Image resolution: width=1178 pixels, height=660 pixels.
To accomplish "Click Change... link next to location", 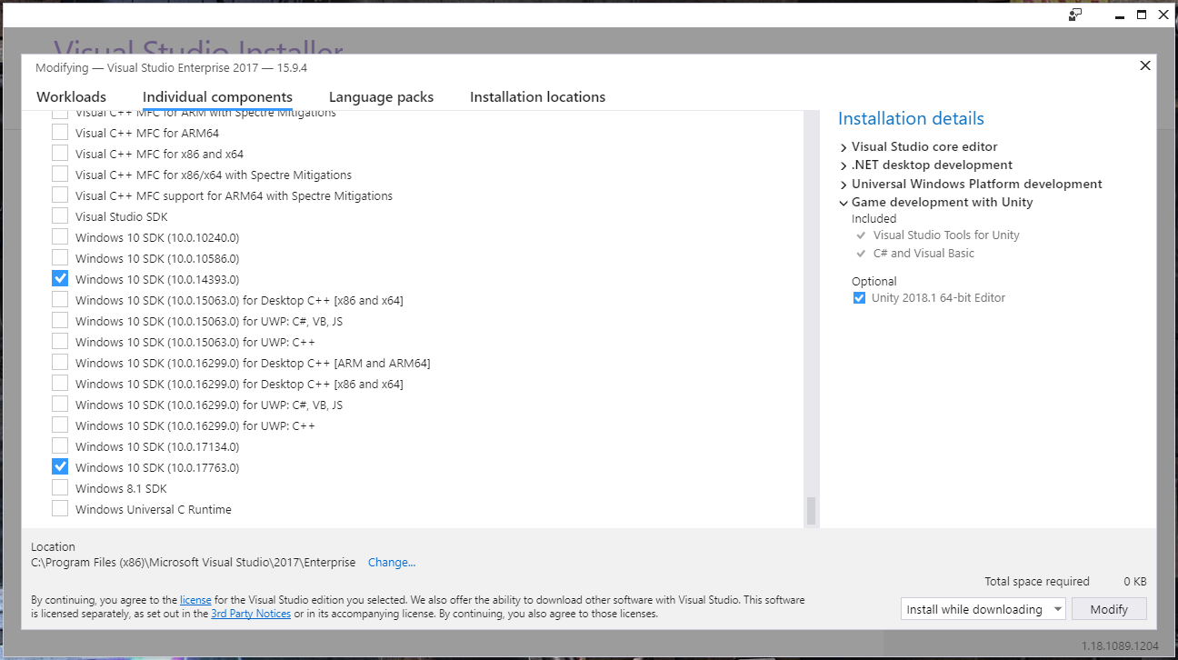I will click(392, 563).
